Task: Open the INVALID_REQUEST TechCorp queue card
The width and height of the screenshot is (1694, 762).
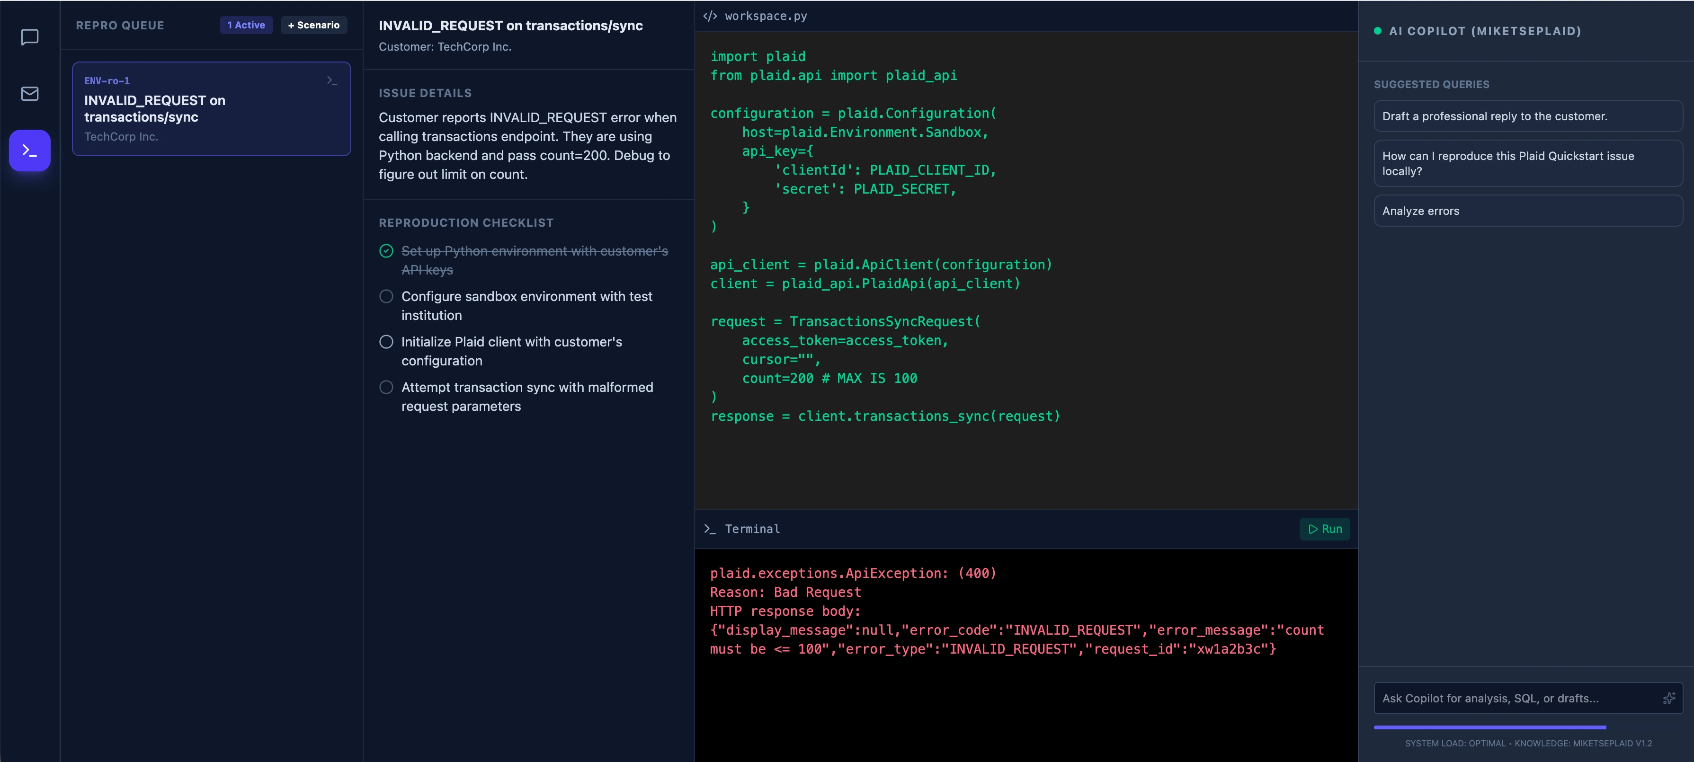Action: (211, 108)
